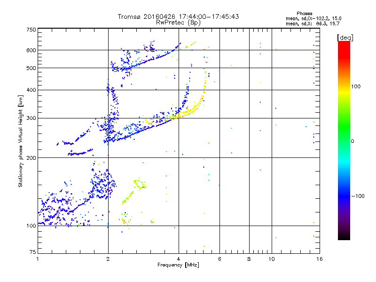Image resolution: width=376 pixels, height=282 pixels.
Task: Click the green zone of the colorbar
Action: click(x=344, y=127)
